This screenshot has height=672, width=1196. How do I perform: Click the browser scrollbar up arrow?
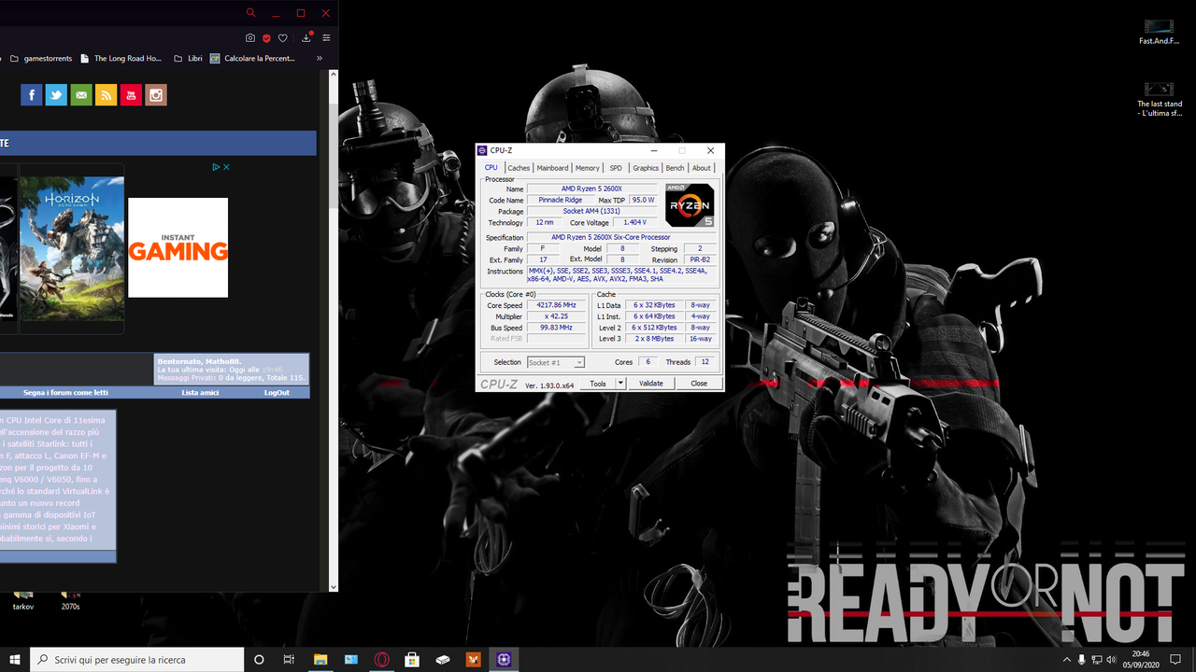[334, 73]
